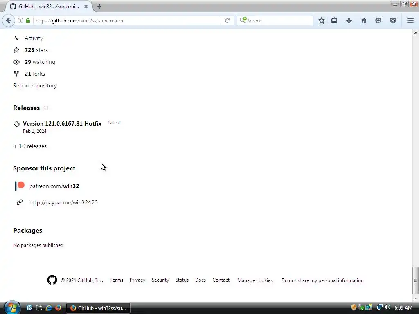Open footer Status link
This screenshot has width=419, height=314.
[x=182, y=280]
